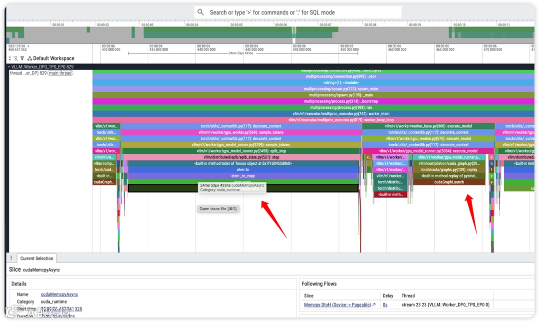Click the Slice column header in Following Flows
The height and width of the screenshot is (322, 539).
click(309, 296)
